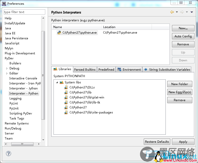Select the C:\Python27\lib\site-packages entry
The width and height of the screenshot is (198, 163).
point(91,112)
